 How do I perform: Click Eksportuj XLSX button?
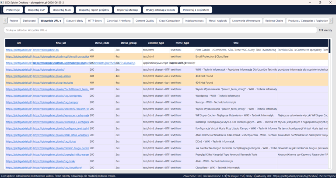point(62,10)
